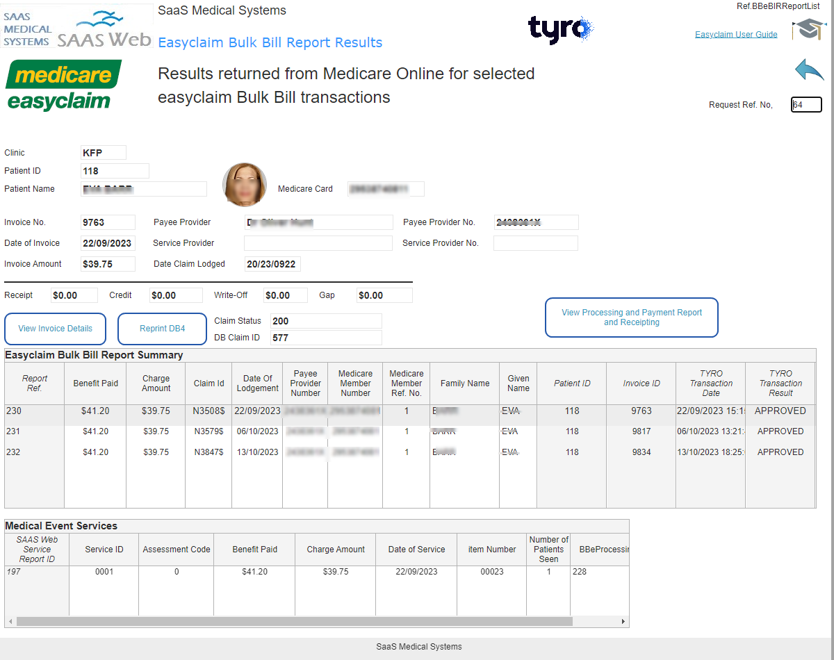The image size is (834, 660).
Task: Click View Invoice Details button
Action: point(56,329)
